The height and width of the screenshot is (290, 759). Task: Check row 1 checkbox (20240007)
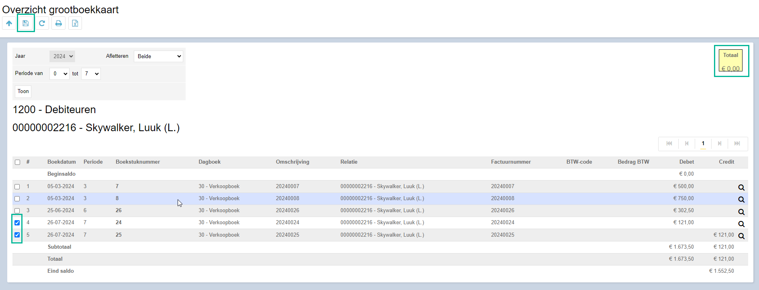click(x=17, y=187)
